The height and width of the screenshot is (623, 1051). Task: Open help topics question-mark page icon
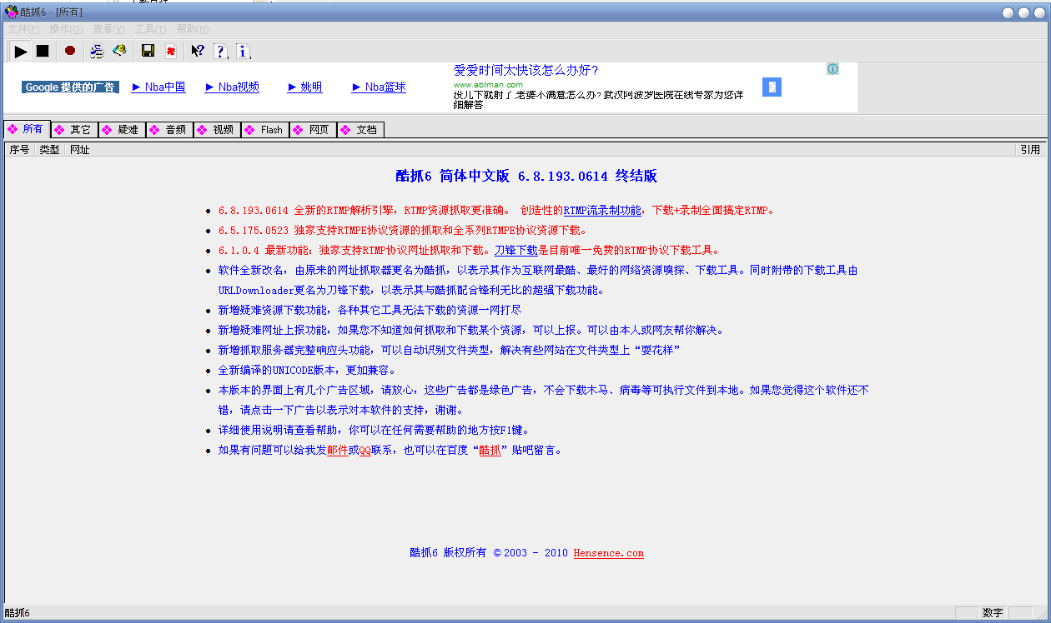click(220, 52)
